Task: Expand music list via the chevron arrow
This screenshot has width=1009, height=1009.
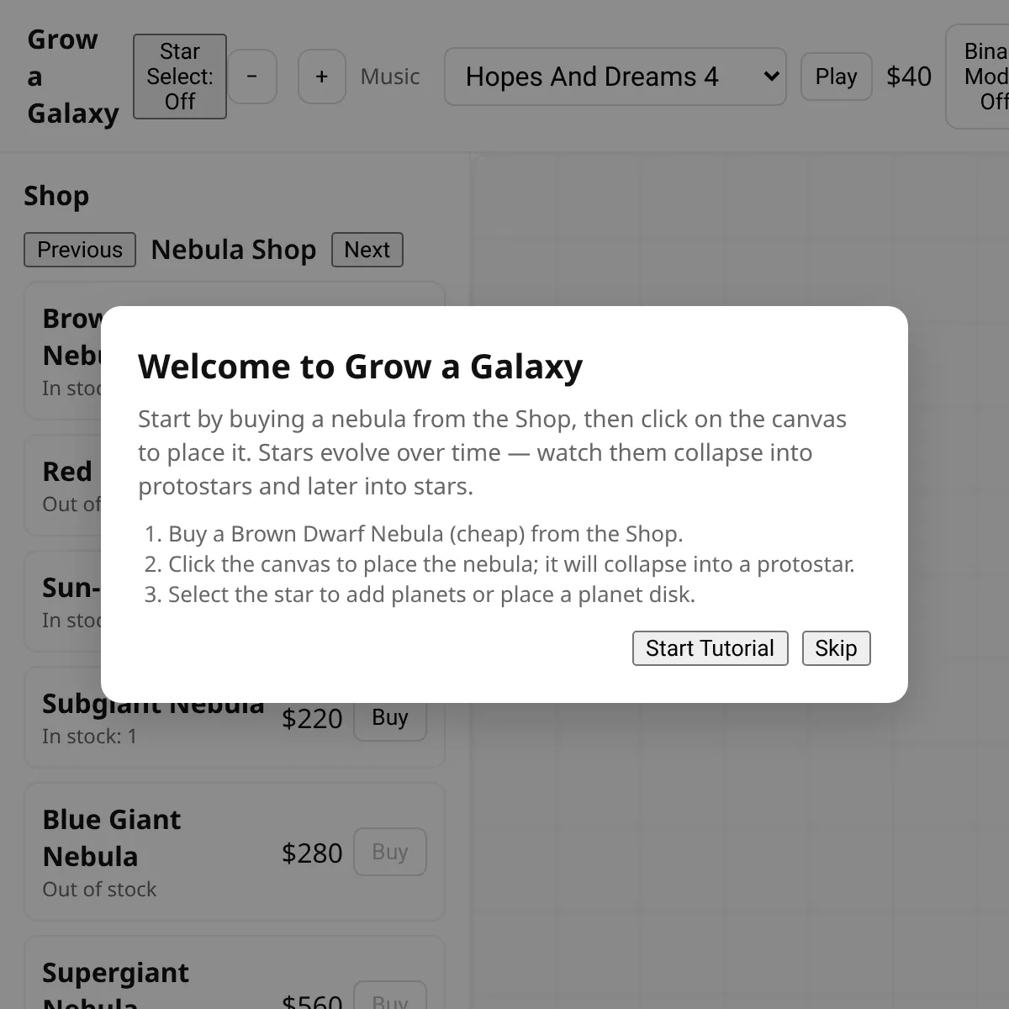Action: click(x=770, y=77)
